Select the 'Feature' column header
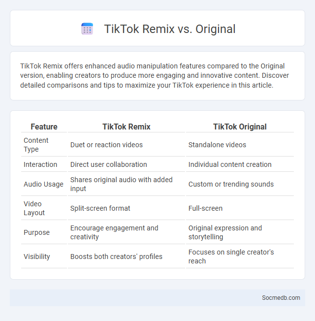Image resolution: width=315 pixels, height=321 pixels. pyautogui.click(x=44, y=127)
